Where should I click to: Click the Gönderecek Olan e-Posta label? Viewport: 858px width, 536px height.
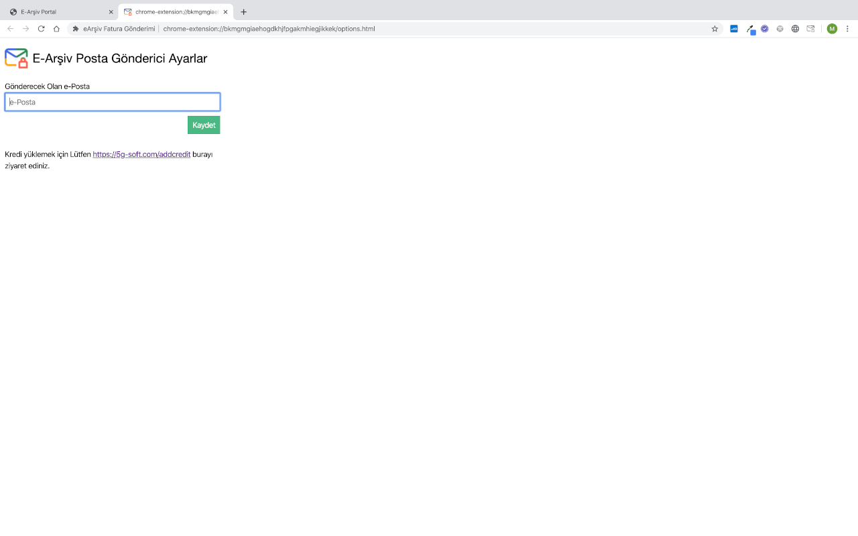pos(47,86)
